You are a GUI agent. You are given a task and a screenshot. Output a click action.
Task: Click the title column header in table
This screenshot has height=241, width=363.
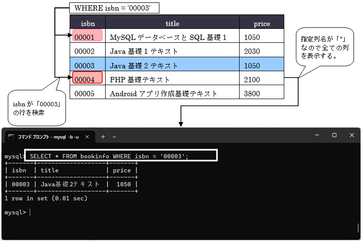click(172, 23)
